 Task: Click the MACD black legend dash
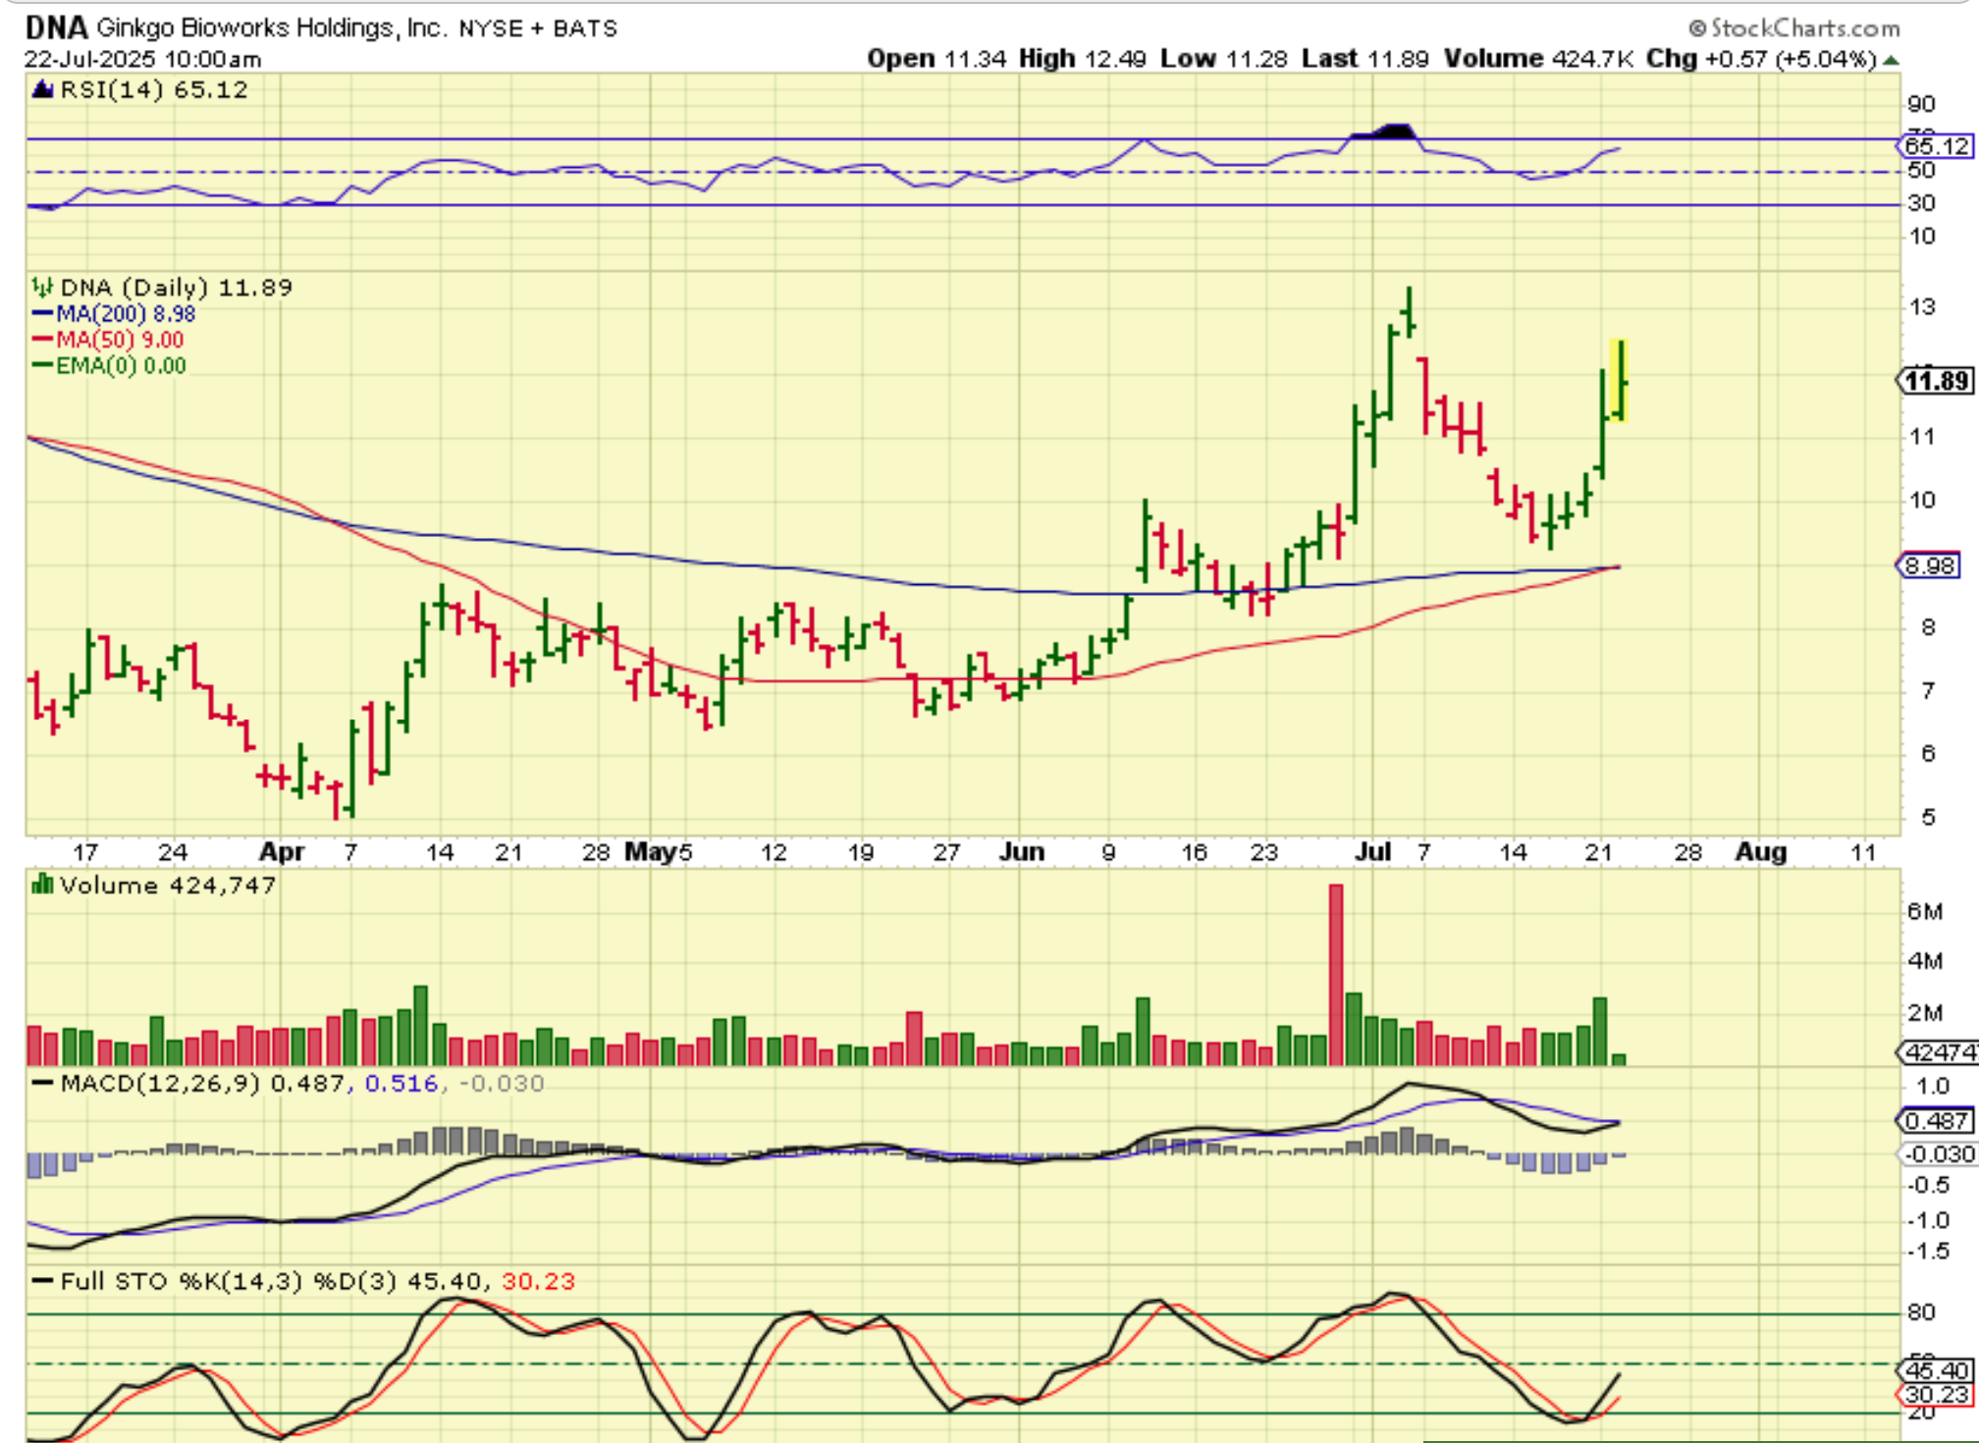(x=42, y=1084)
